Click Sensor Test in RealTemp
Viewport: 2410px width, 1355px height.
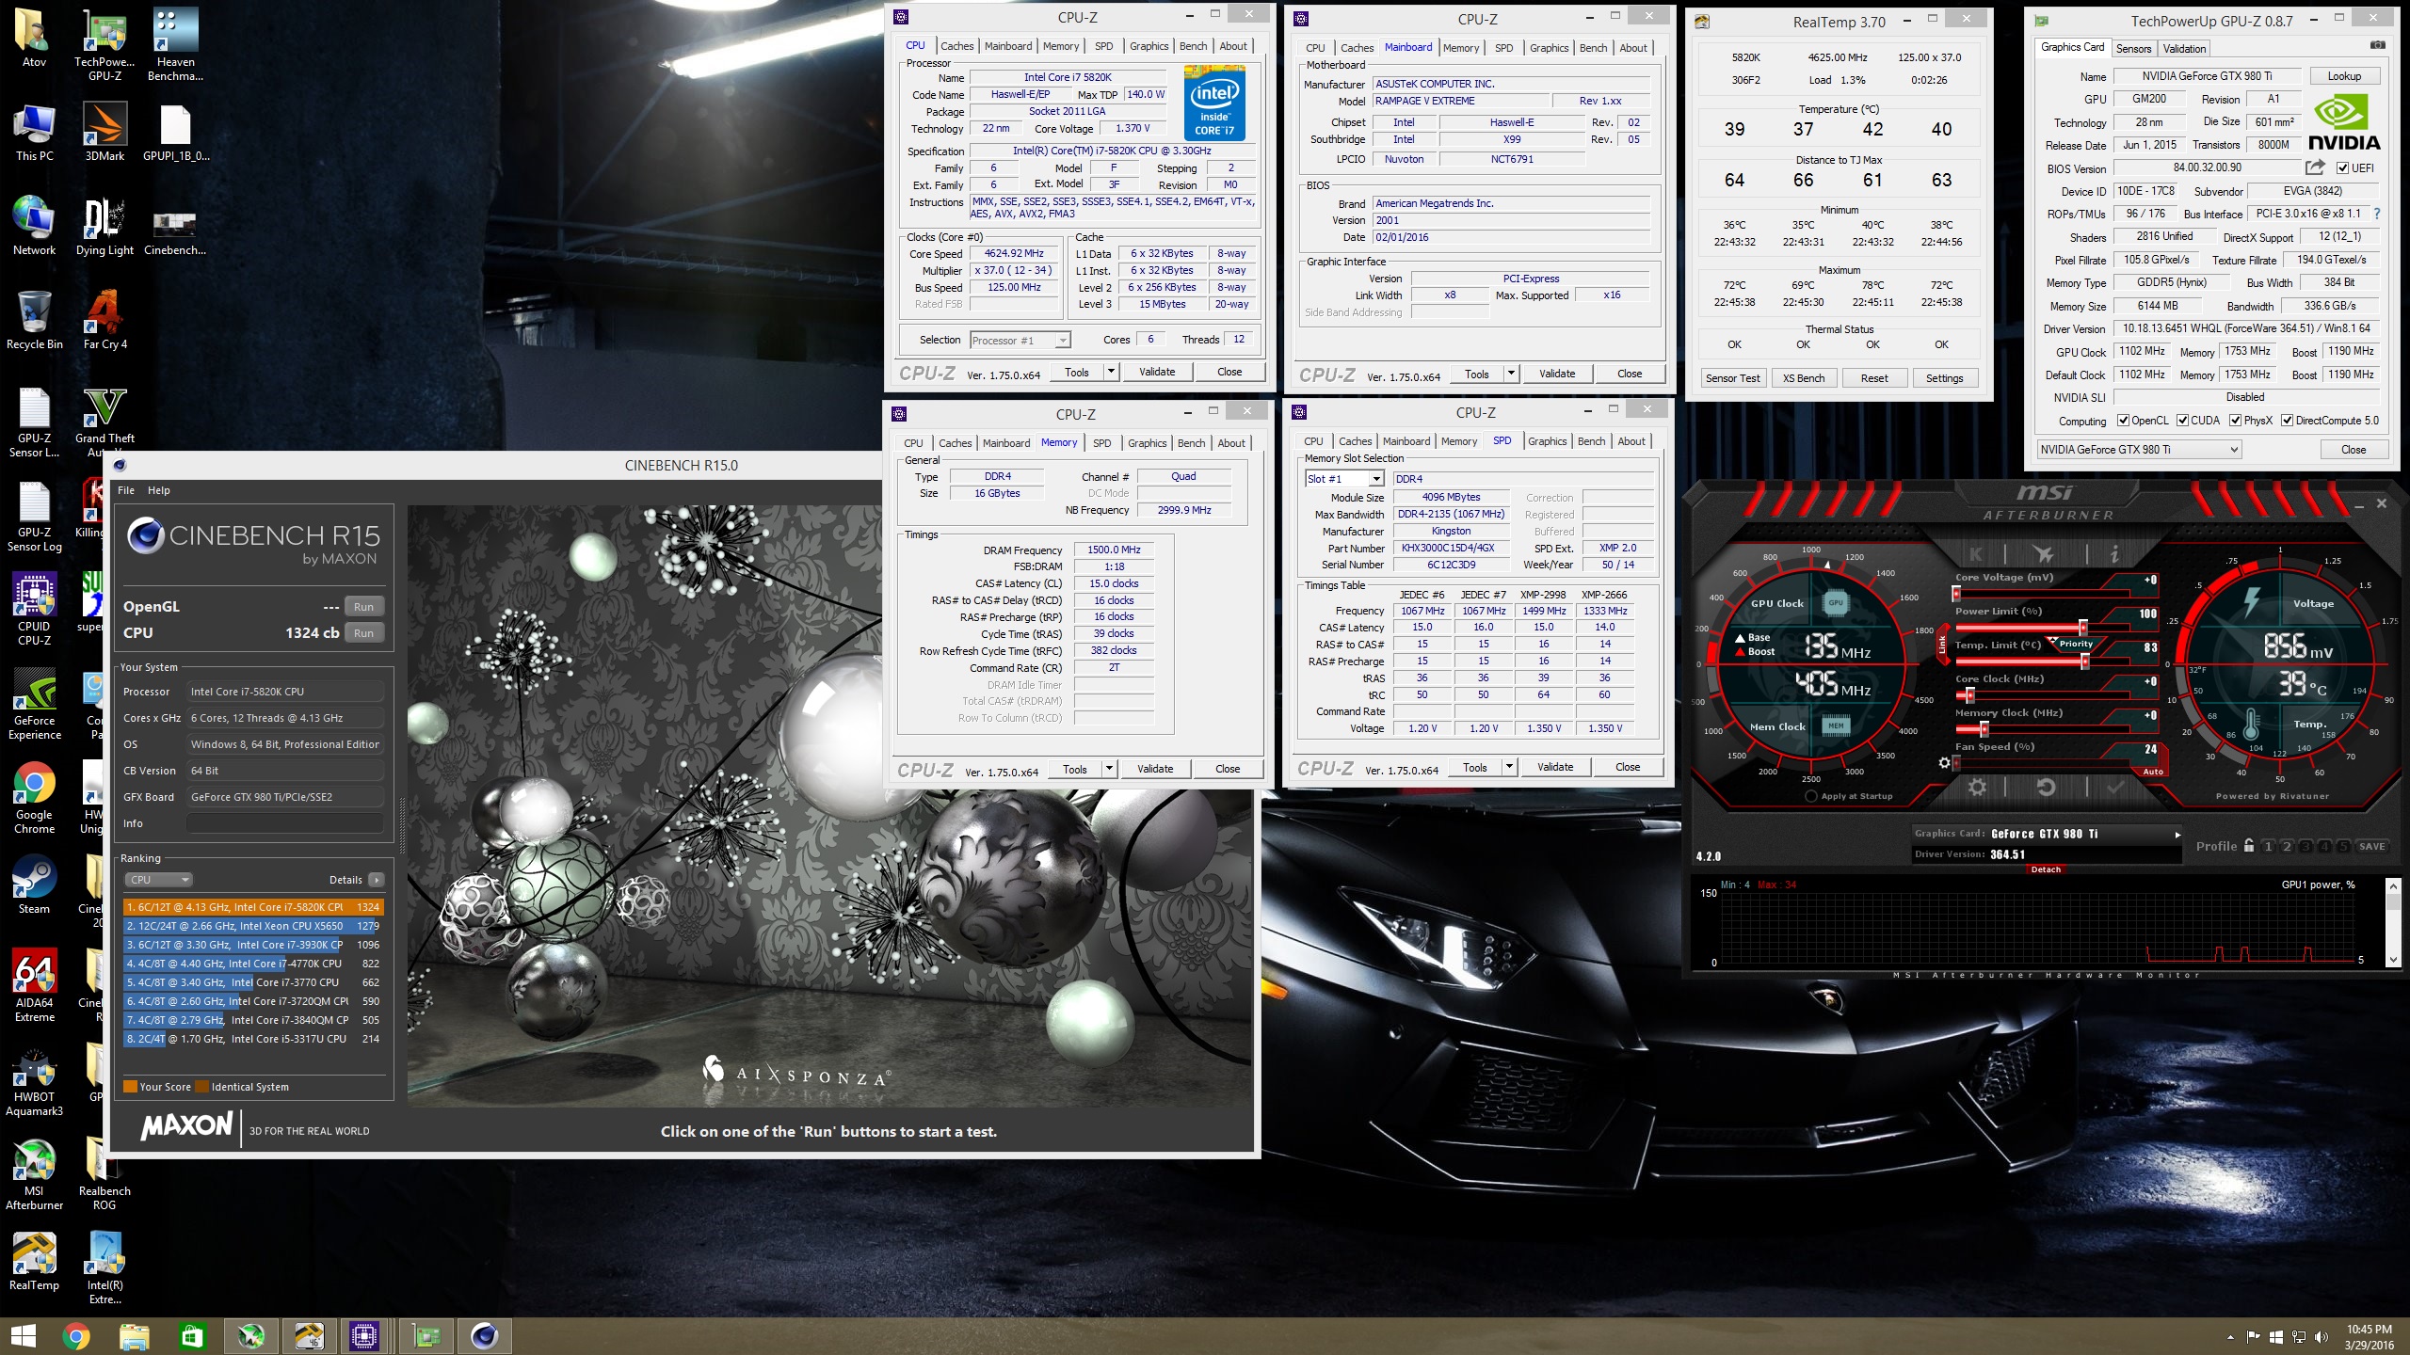coord(1733,378)
